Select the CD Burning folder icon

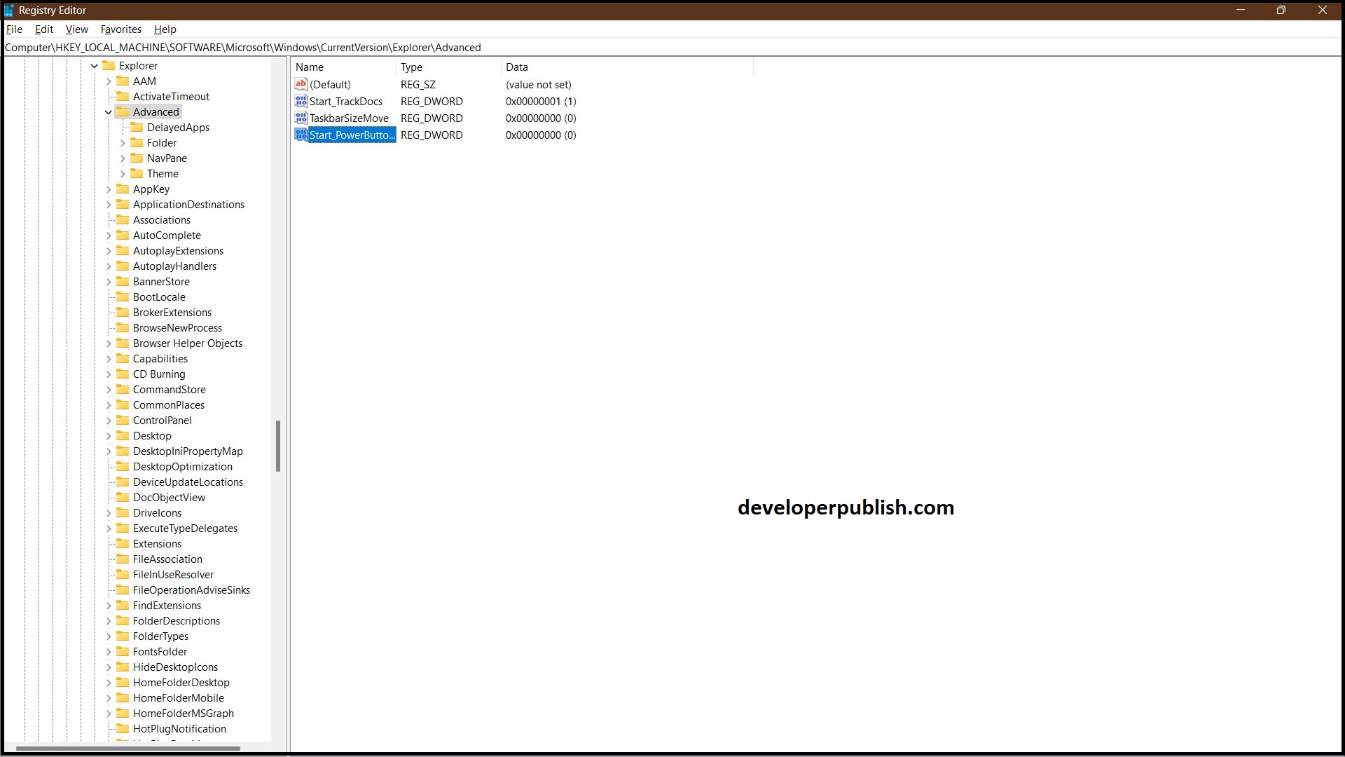(x=123, y=374)
